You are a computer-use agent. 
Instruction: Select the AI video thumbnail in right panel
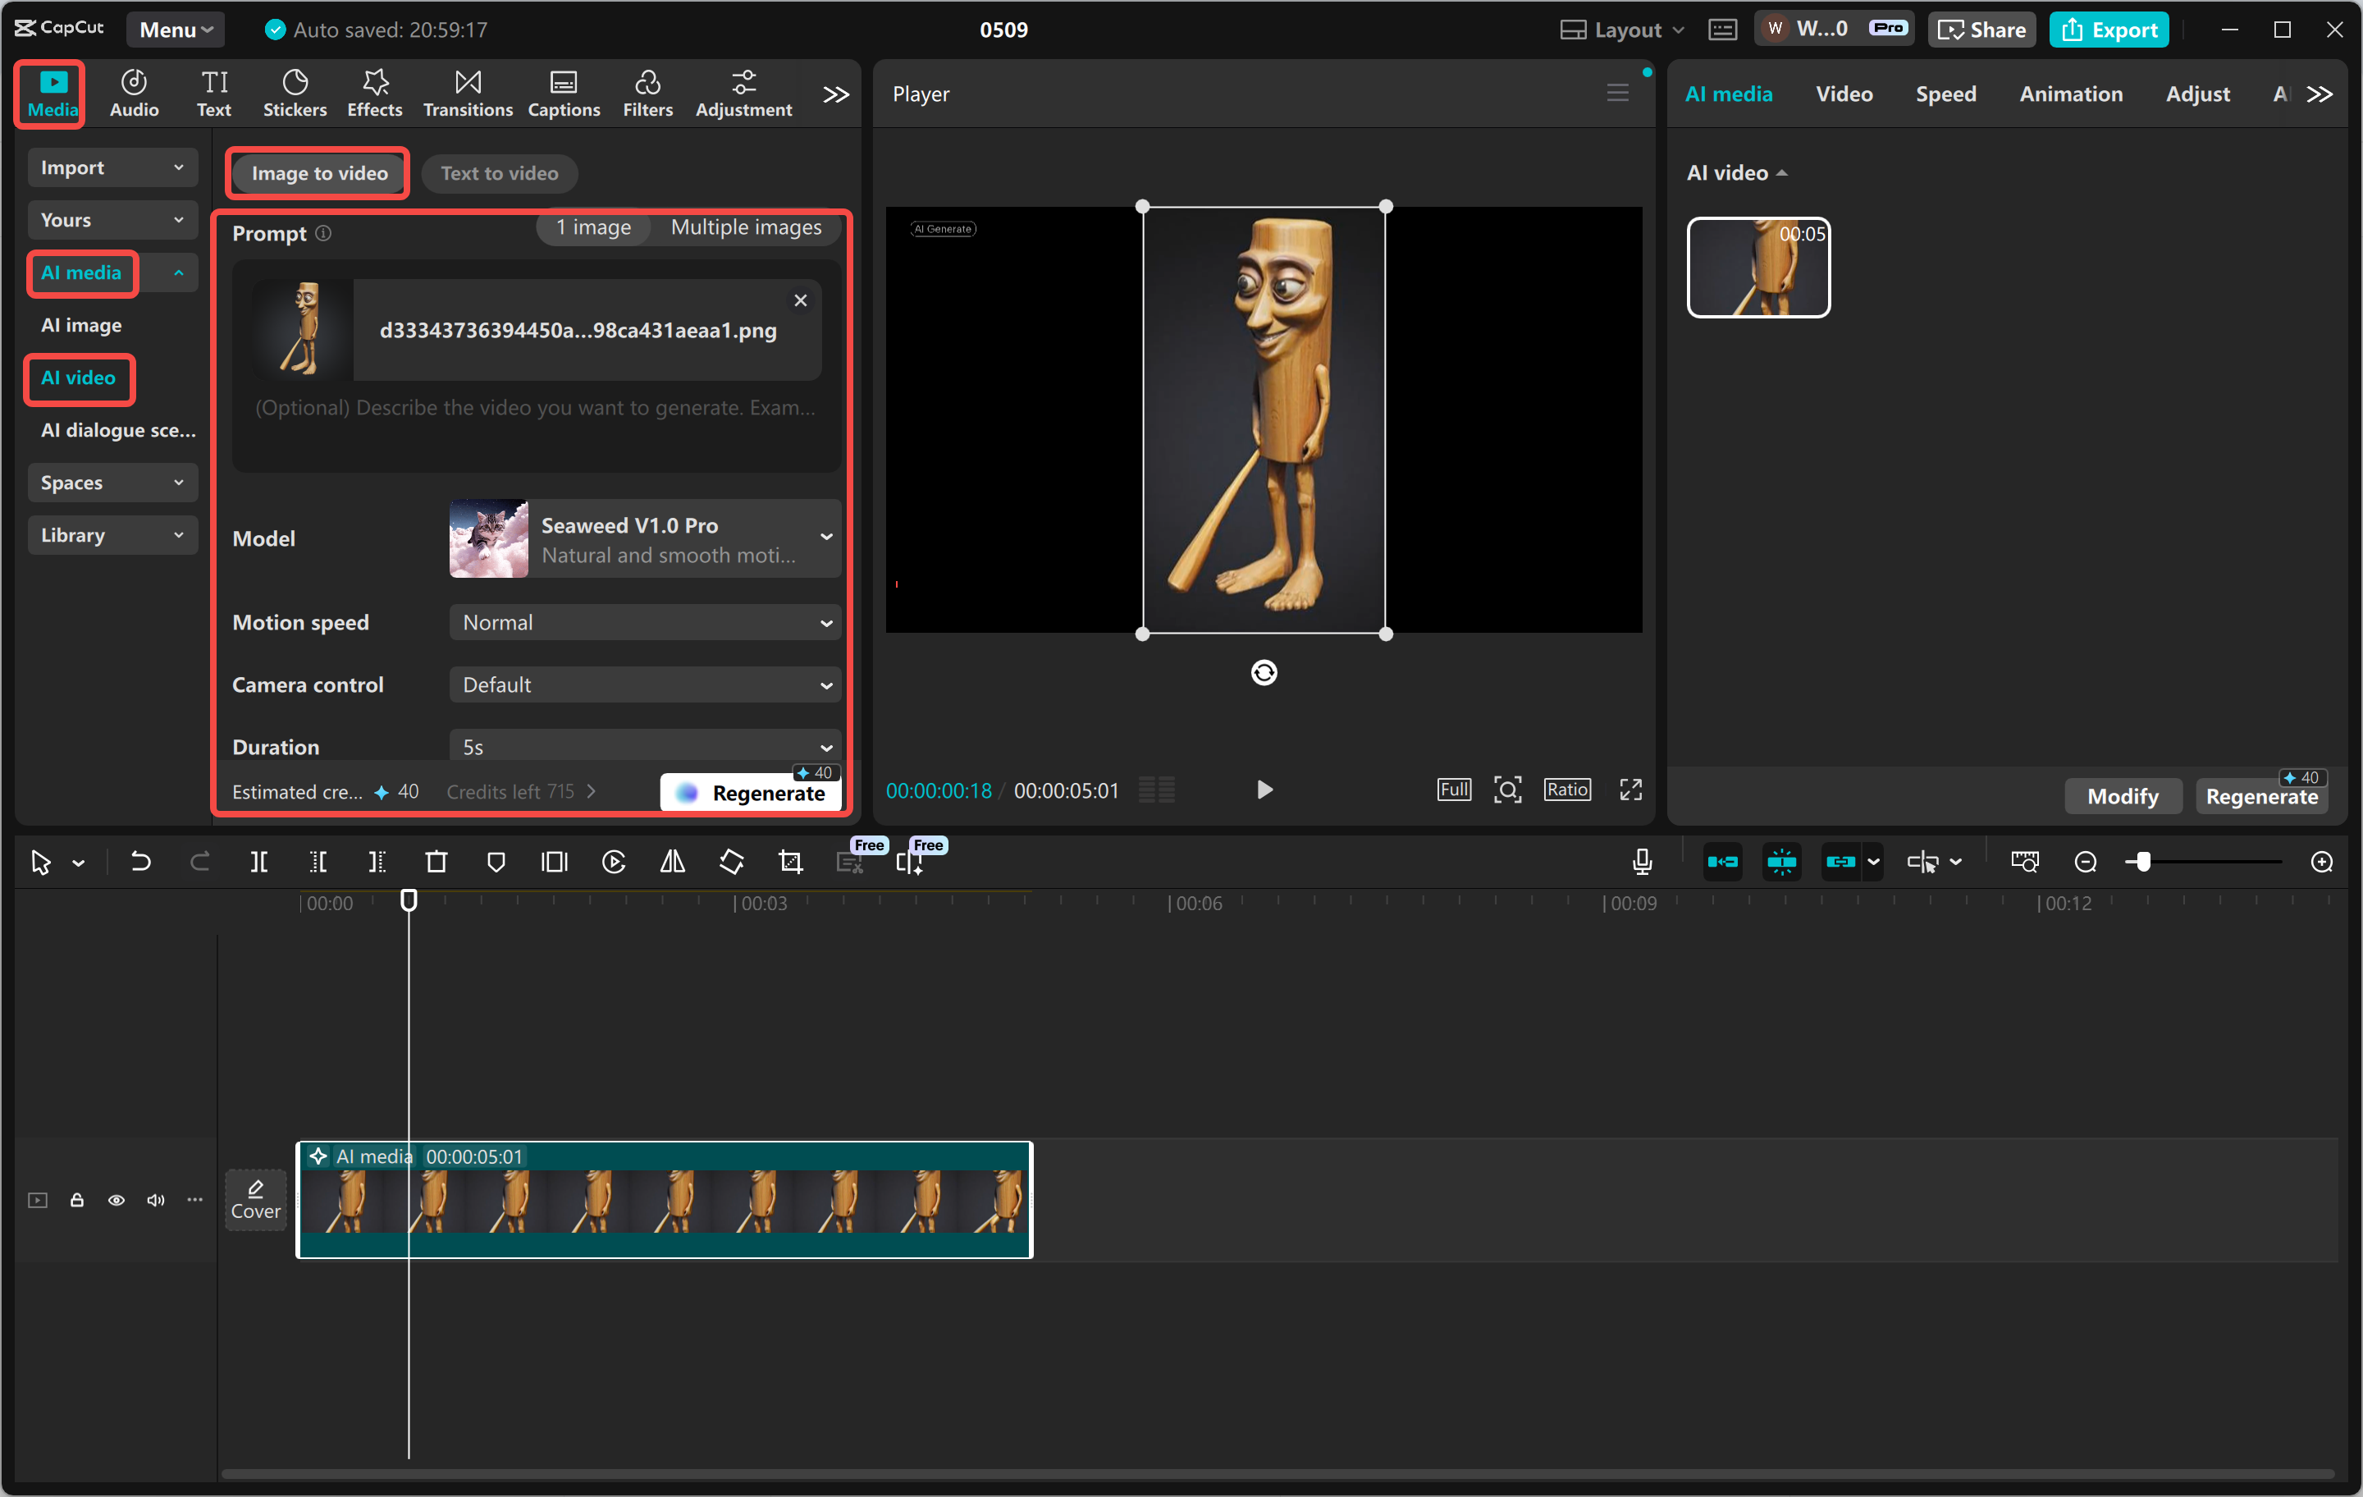(x=1757, y=267)
